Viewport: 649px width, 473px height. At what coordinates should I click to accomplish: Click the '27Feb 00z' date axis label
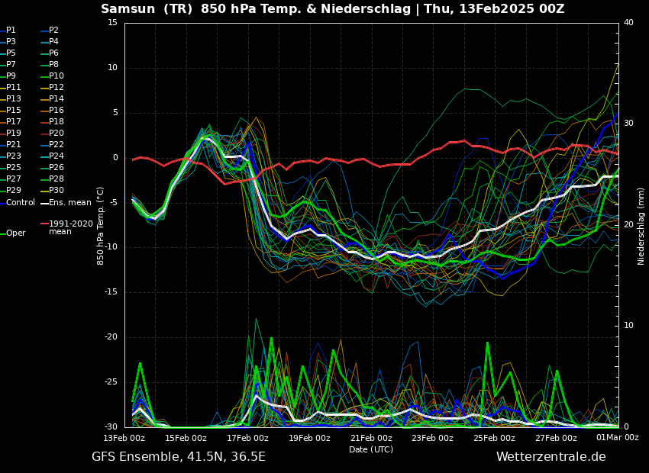click(556, 438)
